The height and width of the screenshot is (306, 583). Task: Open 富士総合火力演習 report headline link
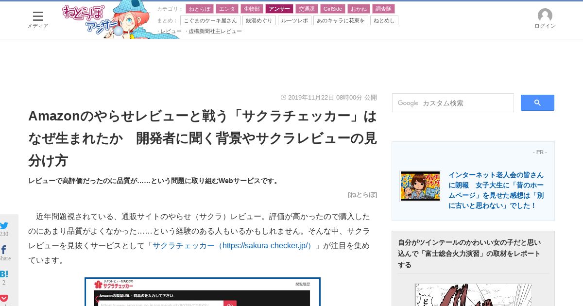point(469,254)
